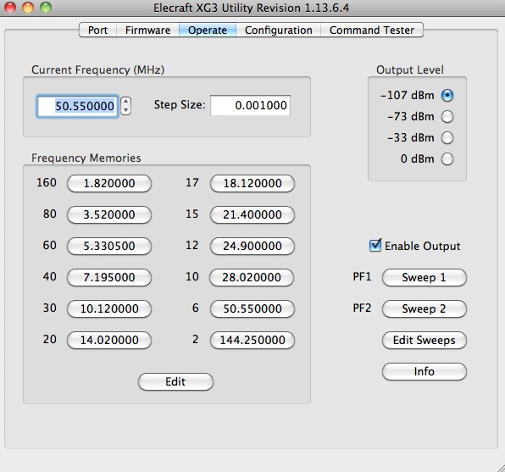The image size is (505, 472).
Task: Recall 80m memory 3.520000
Action: [109, 214]
